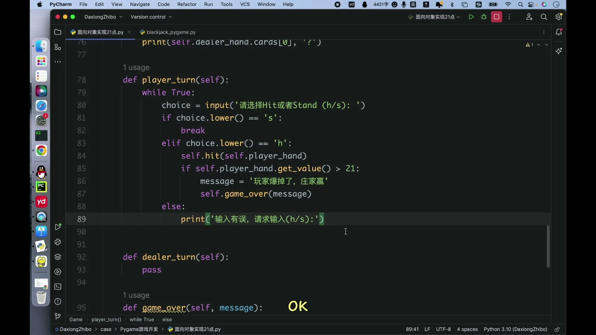596x335 pixels.
Task: Switch to blackjack_pygame.py tab
Action: [171, 32]
